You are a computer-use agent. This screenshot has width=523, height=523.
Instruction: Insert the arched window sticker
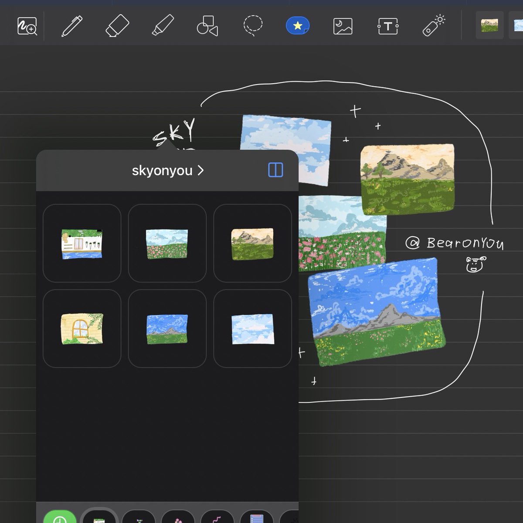pos(82,329)
